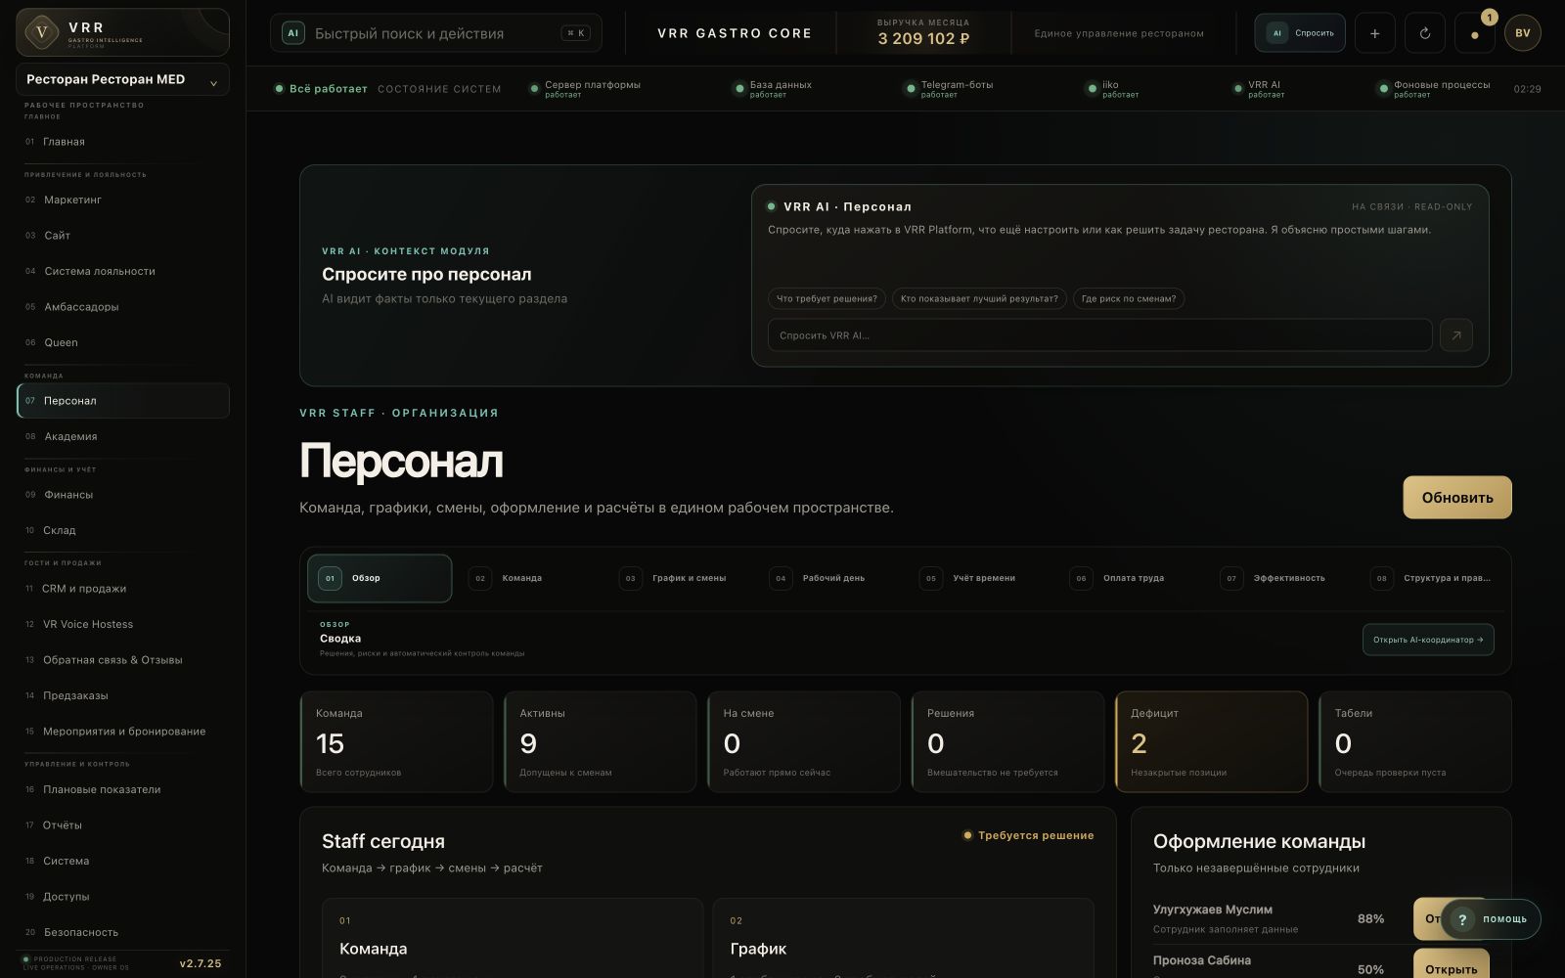
Task: Open Склад in sidebar
Action: click(x=123, y=530)
